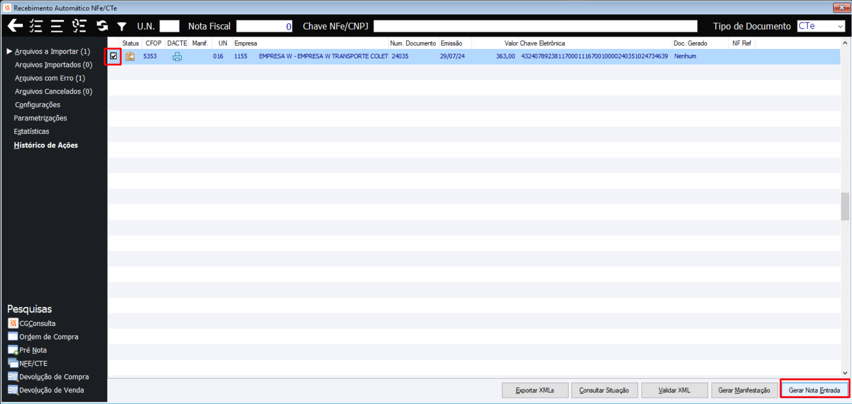Close the Recebimento Automático NFe/CTe window

841,8
